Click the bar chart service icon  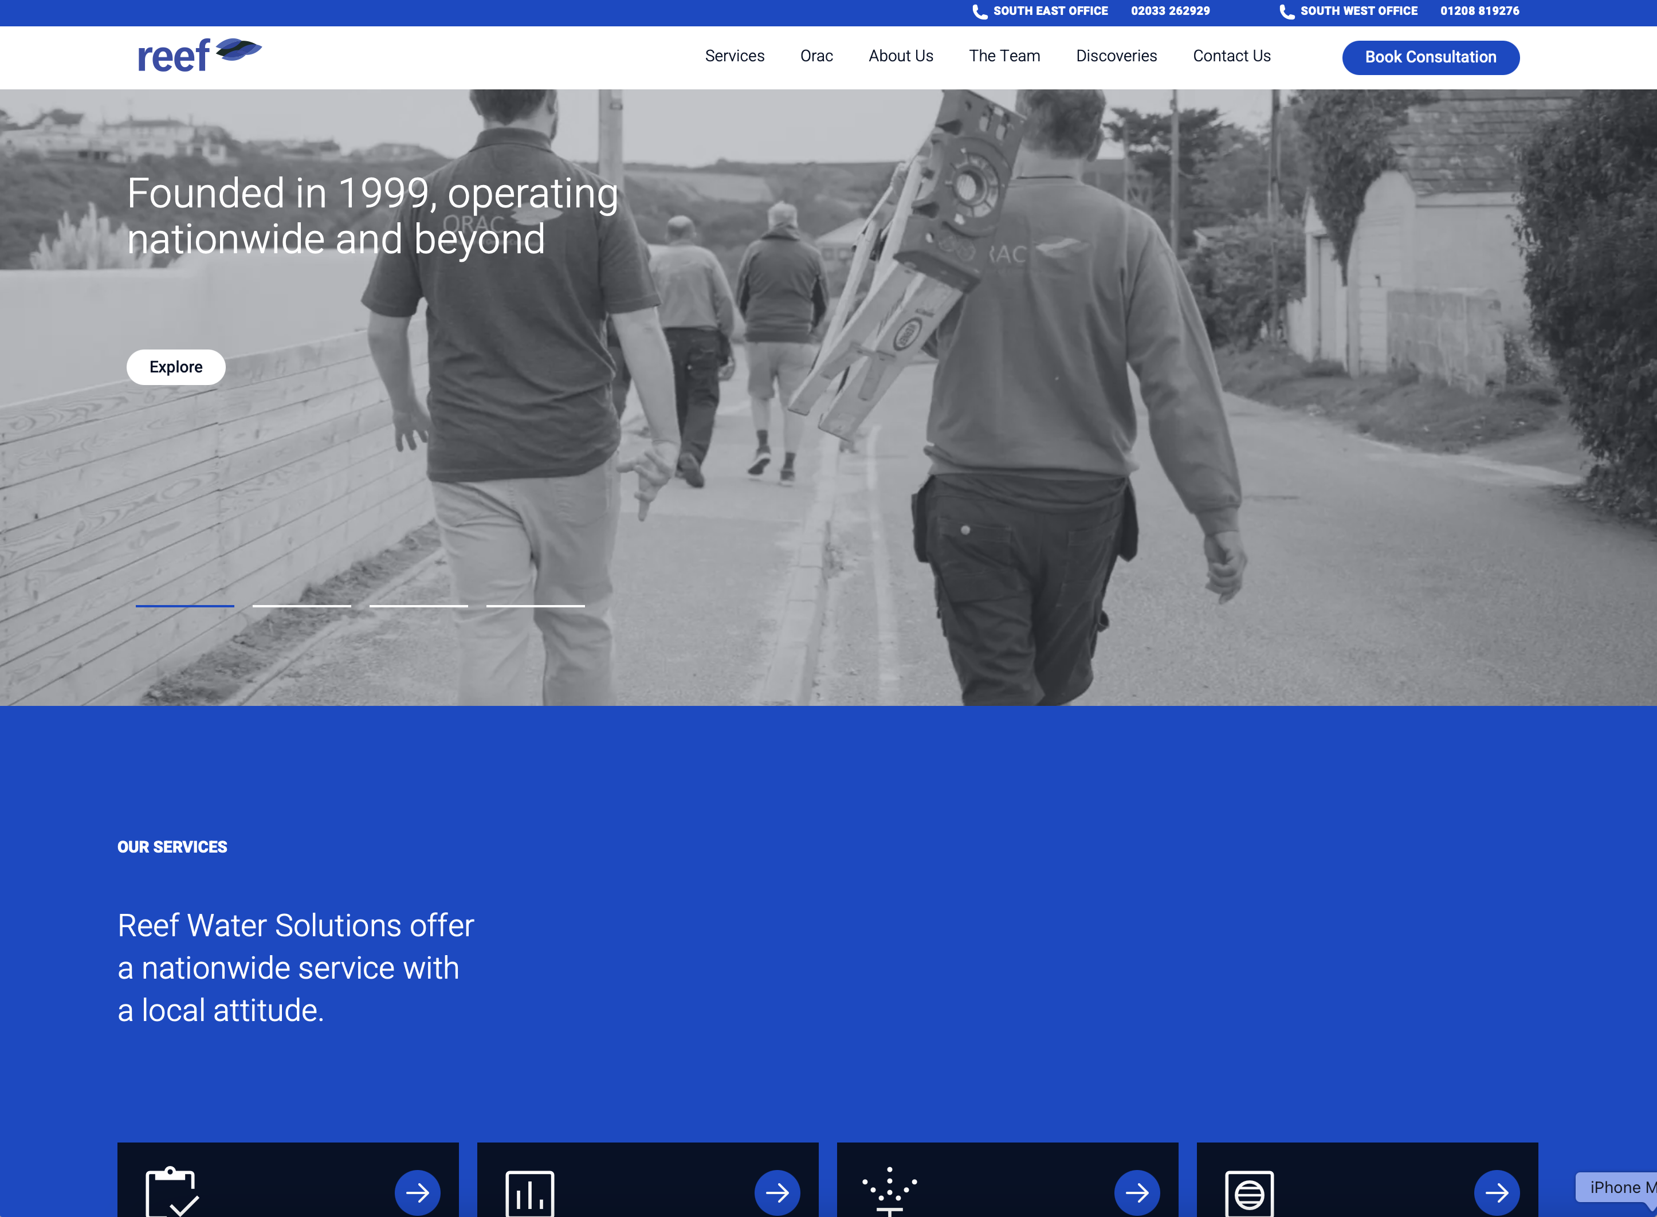point(529,1194)
